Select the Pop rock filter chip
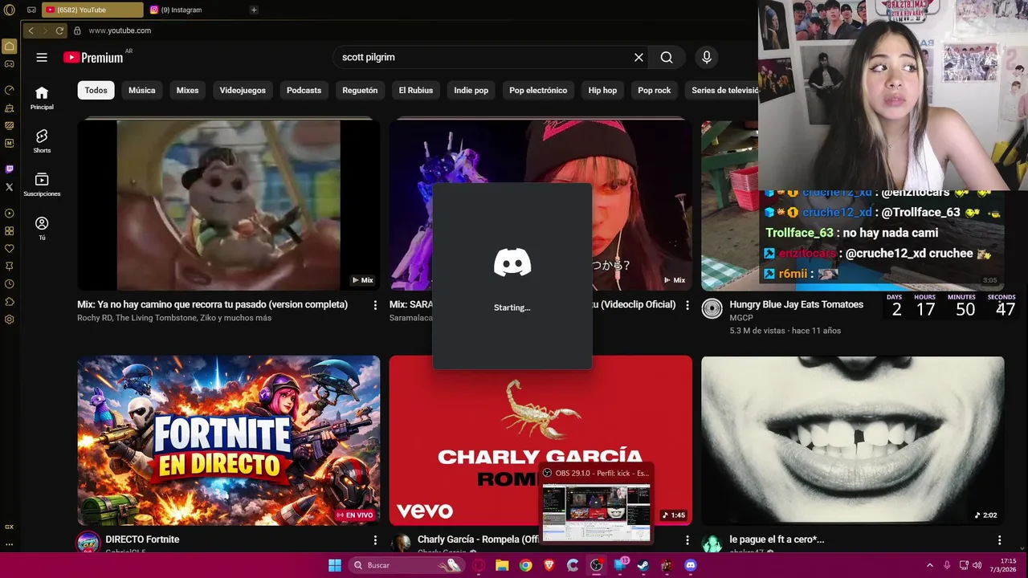Image resolution: width=1028 pixels, height=578 pixels. point(655,90)
